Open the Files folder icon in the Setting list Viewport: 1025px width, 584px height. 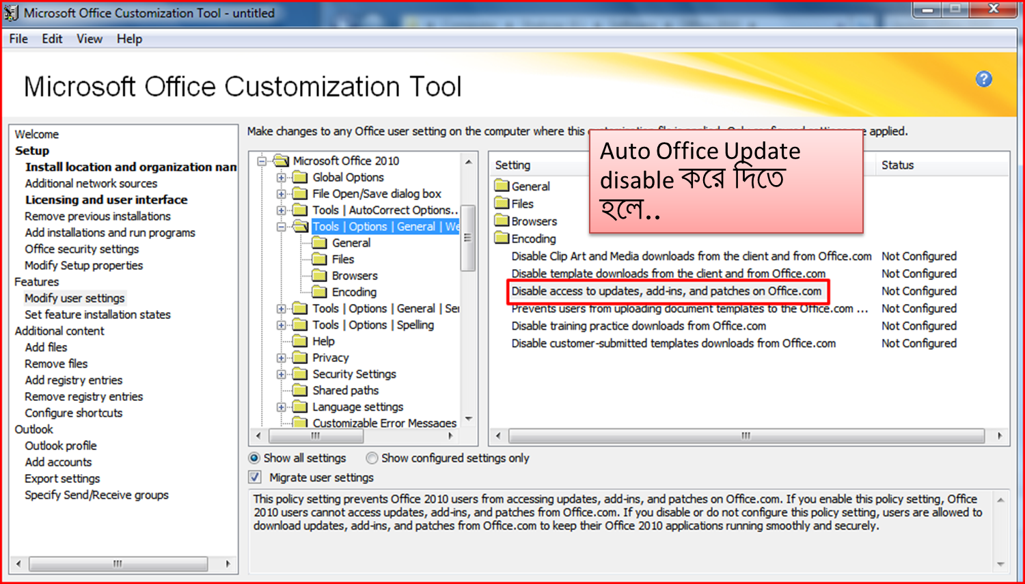pos(502,204)
